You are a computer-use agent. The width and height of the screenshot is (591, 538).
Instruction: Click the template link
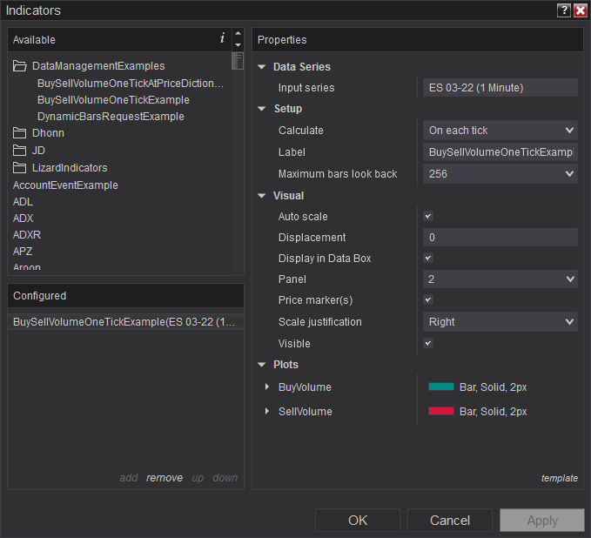click(559, 478)
